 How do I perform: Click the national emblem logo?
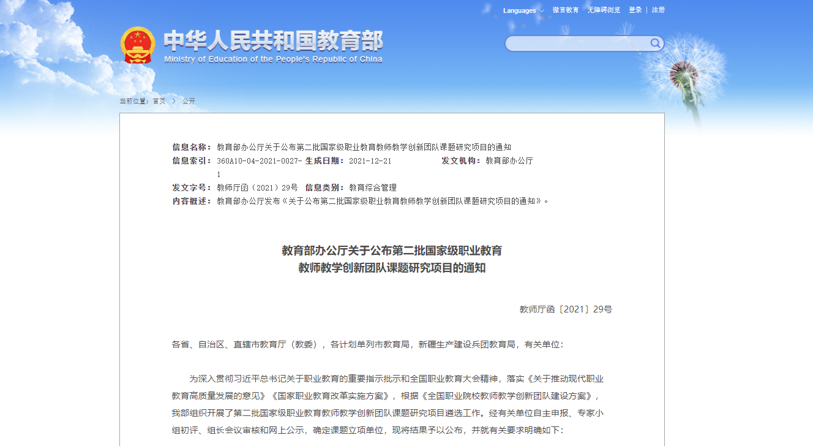coord(138,45)
